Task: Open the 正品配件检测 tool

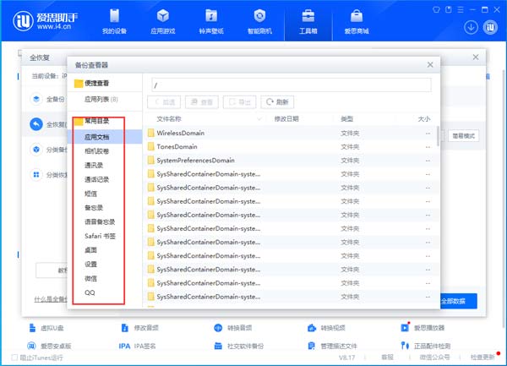Action: coord(426,346)
